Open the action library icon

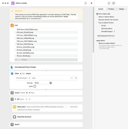pyautogui.click(x=109, y=3)
